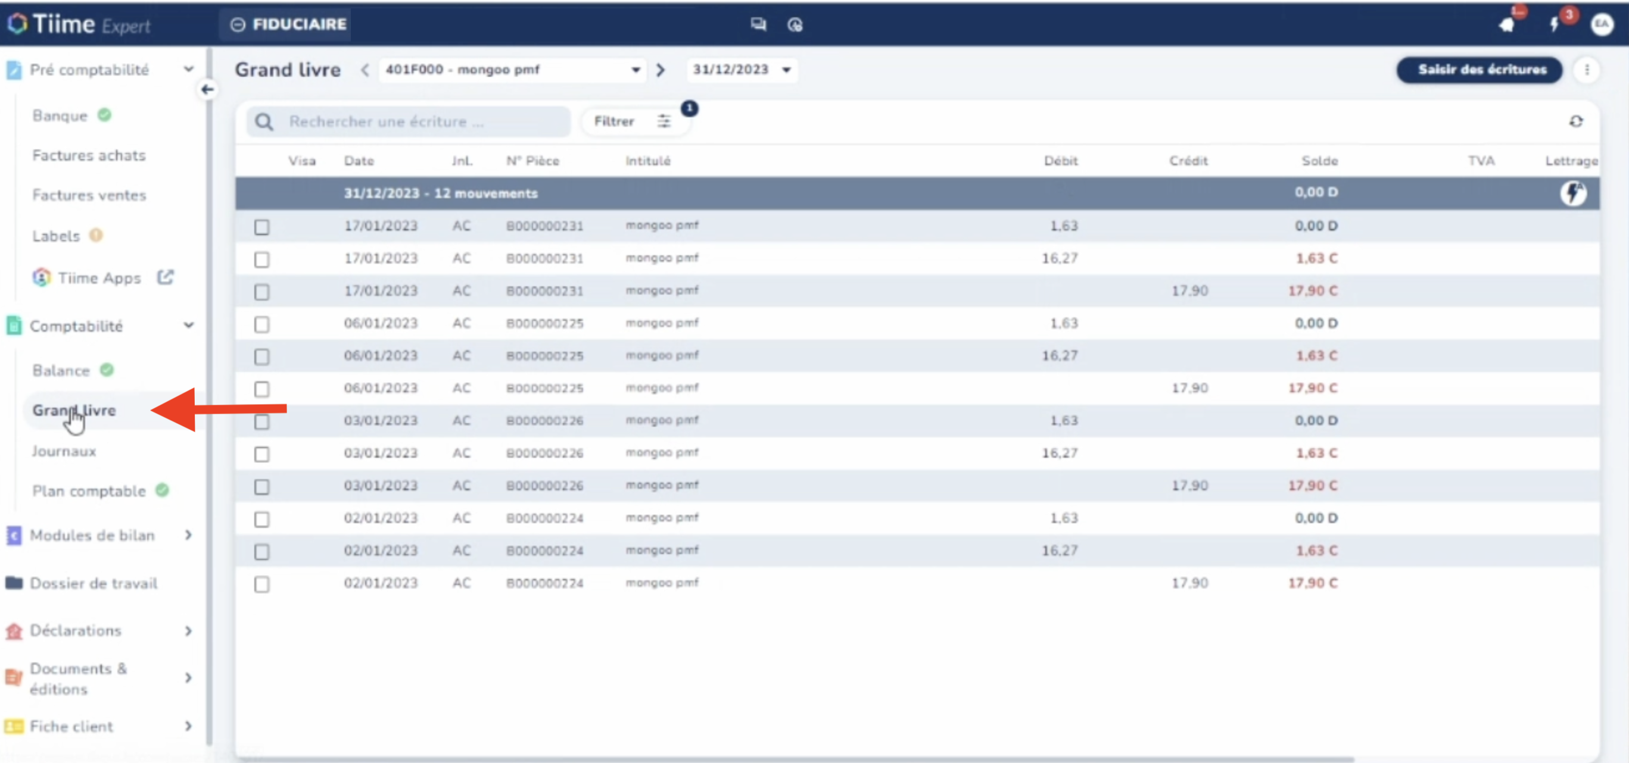
Task: Open the EA user avatar
Action: pos(1602,24)
